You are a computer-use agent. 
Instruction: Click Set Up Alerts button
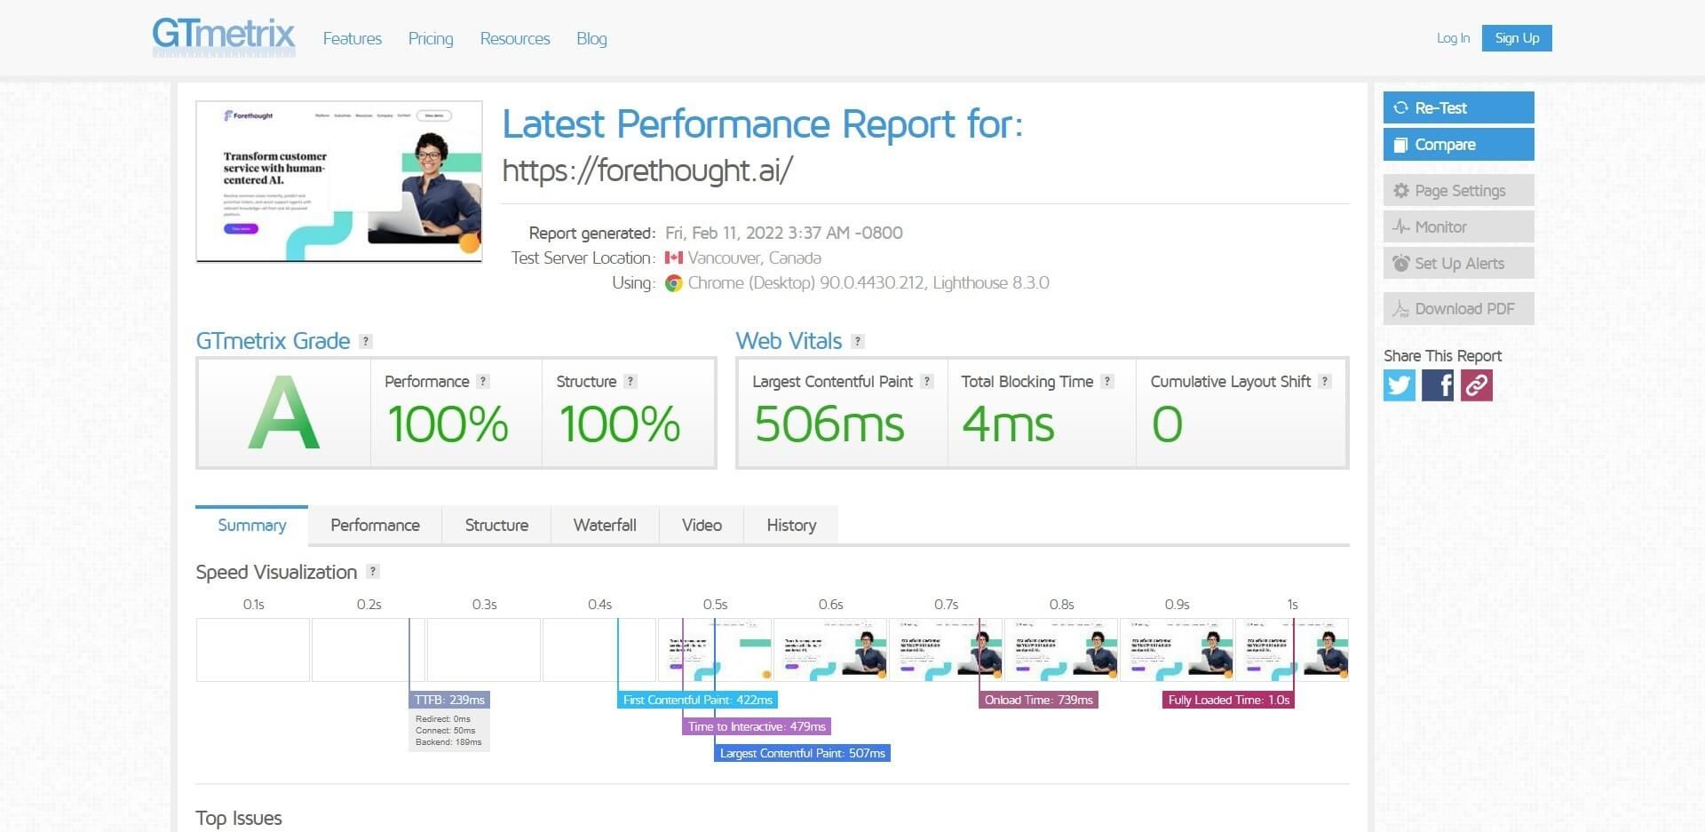1458,263
